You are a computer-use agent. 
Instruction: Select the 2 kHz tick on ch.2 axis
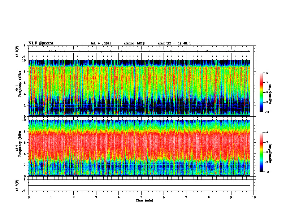[x=25, y=165]
